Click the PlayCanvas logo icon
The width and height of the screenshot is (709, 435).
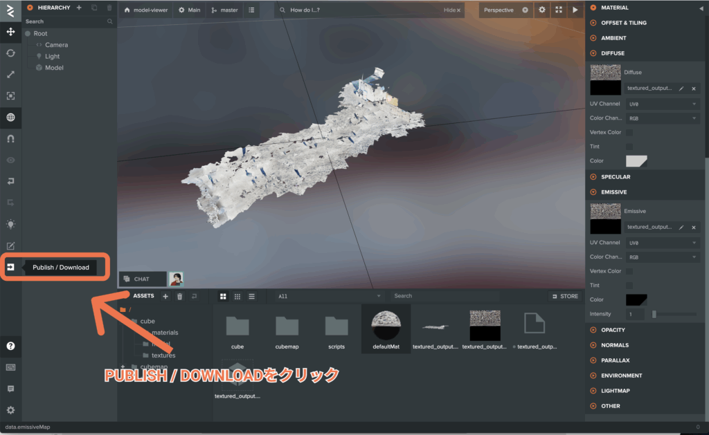click(x=10, y=10)
